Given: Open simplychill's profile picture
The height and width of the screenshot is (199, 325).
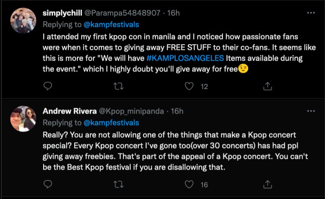Looking at the screenshot, I should click(23, 20).
